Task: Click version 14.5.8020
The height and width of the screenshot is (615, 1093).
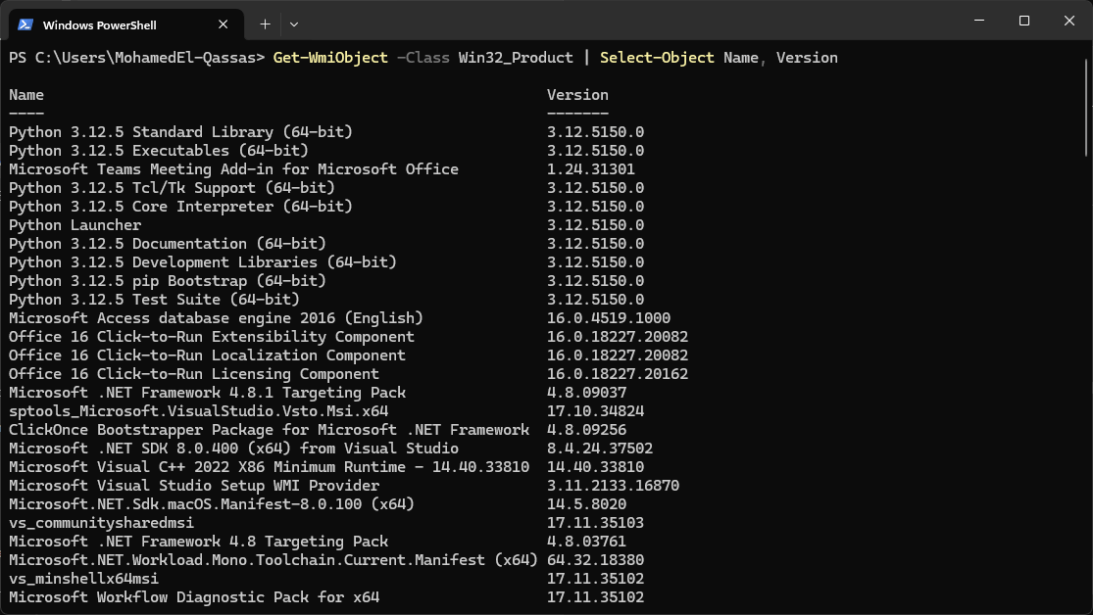Action: [586, 504]
